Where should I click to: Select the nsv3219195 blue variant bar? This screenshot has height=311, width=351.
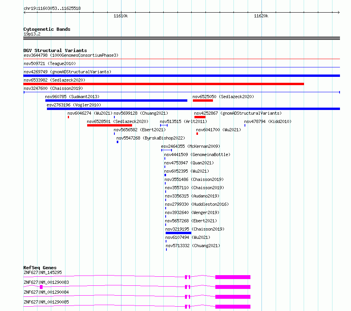point(178,233)
